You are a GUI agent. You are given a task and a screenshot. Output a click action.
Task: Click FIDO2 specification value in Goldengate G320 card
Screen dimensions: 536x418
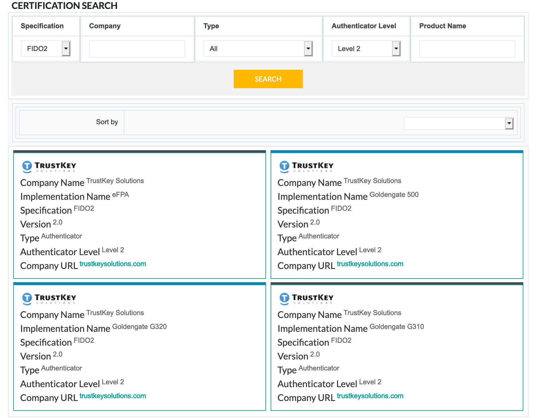pyautogui.click(x=84, y=340)
